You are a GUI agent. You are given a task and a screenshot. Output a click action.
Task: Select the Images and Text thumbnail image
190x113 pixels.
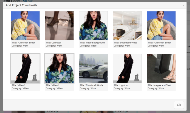pyautogui.click(x=161, y=68)
